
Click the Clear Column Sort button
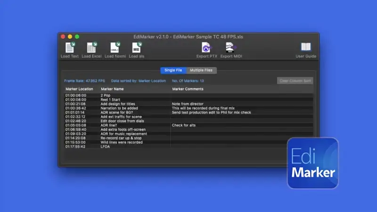(x=295, y=81)
